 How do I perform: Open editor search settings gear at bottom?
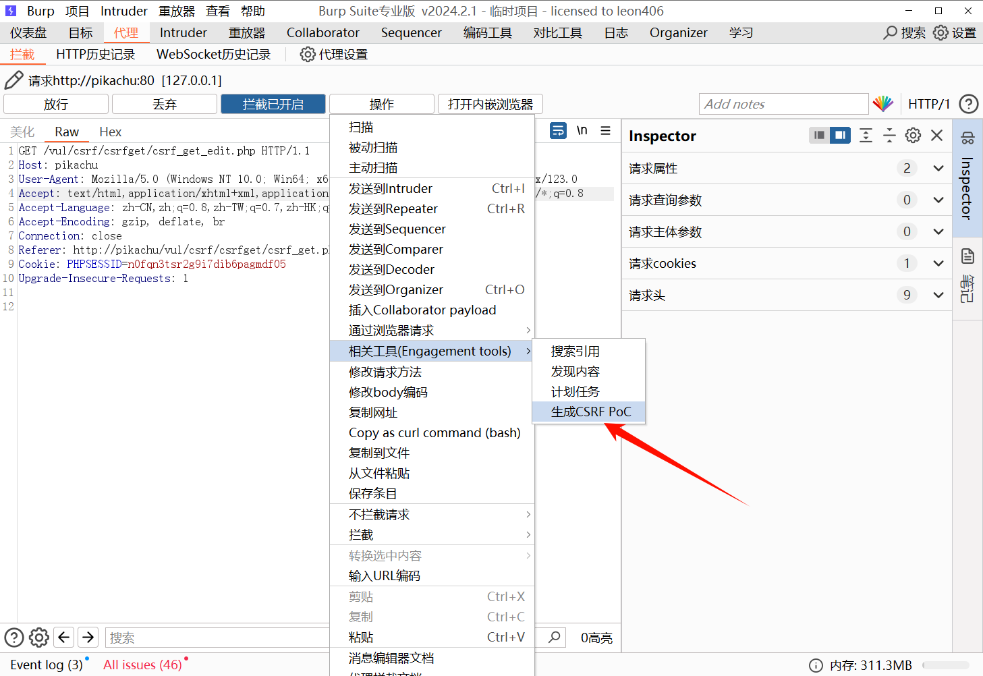39,638
